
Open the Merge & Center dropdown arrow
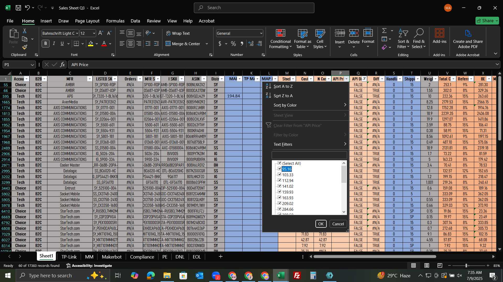point(207,44)
